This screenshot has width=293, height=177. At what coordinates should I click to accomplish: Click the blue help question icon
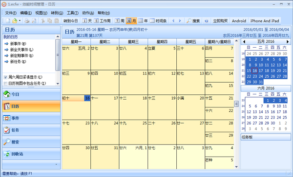pyautogui.click(x=206, y=21)
